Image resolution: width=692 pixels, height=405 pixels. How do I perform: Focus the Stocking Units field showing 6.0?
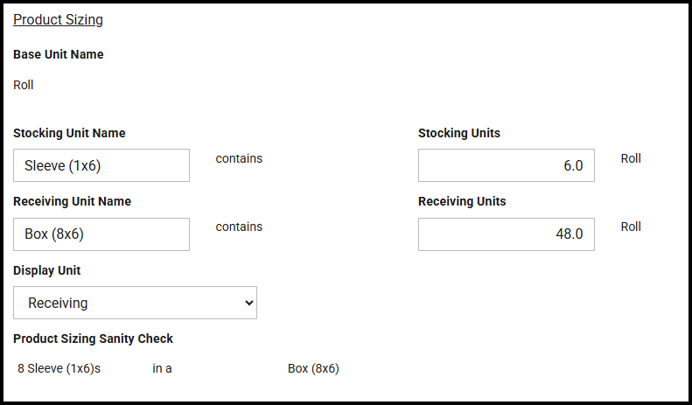point(506,165)
